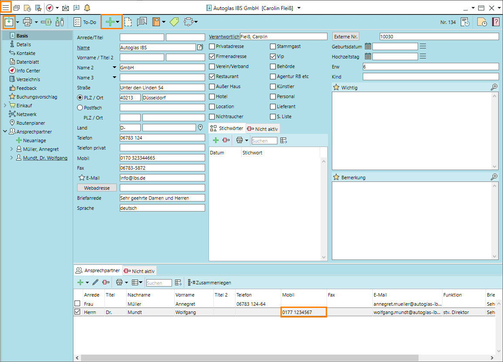This screenshot has width=503, height=362.
Task: Select the Postfach radio button
Action: [x=80, y=107]
